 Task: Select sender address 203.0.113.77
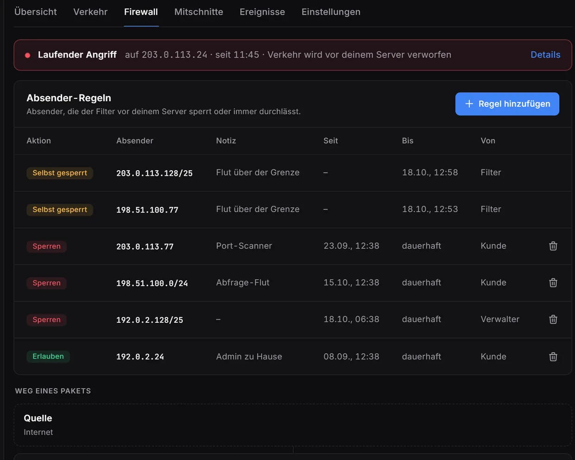[x=145, y=246]
